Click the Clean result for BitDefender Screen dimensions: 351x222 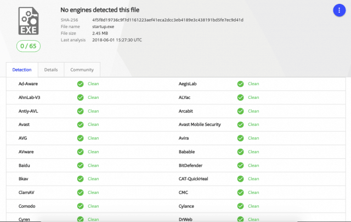pos(253,165)
